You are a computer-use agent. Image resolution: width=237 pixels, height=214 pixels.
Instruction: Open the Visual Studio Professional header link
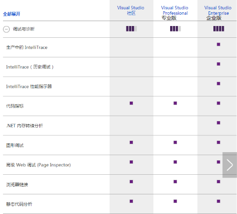tap(175, 10)
